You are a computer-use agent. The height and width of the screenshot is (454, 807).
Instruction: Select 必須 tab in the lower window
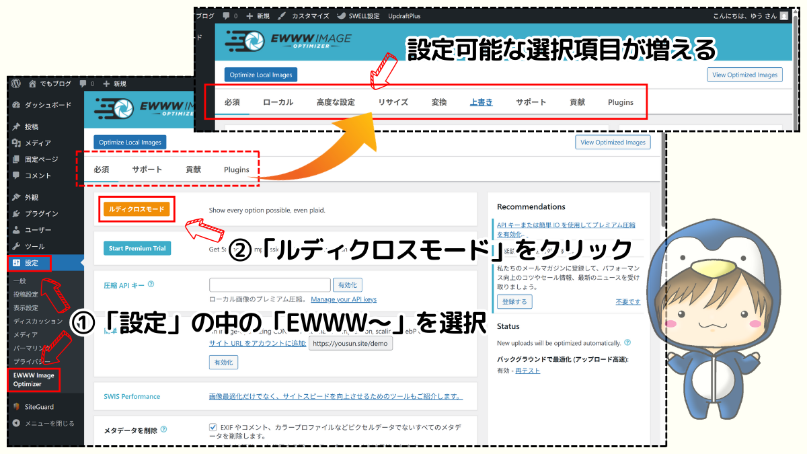(102, 169)
